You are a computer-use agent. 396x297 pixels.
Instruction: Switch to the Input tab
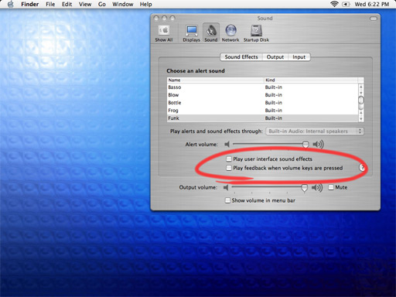click(x=299, y=57)
